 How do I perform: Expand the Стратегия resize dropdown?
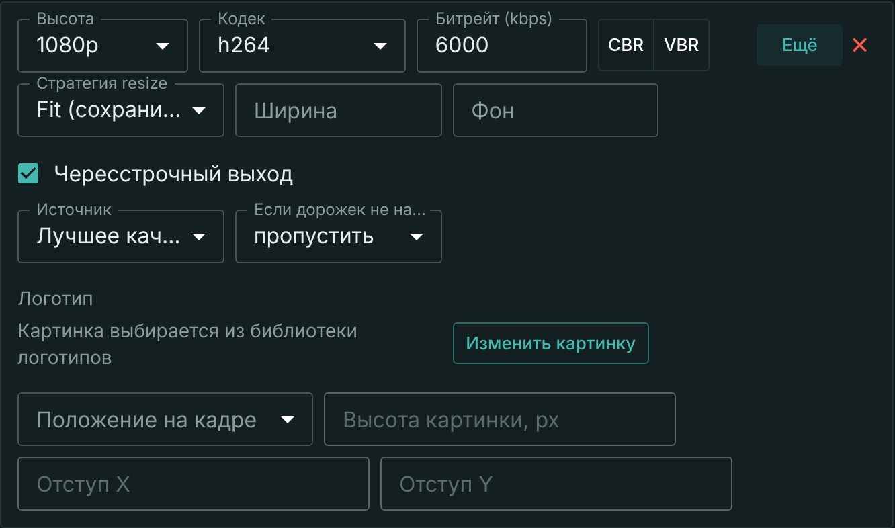click(121, 110)
